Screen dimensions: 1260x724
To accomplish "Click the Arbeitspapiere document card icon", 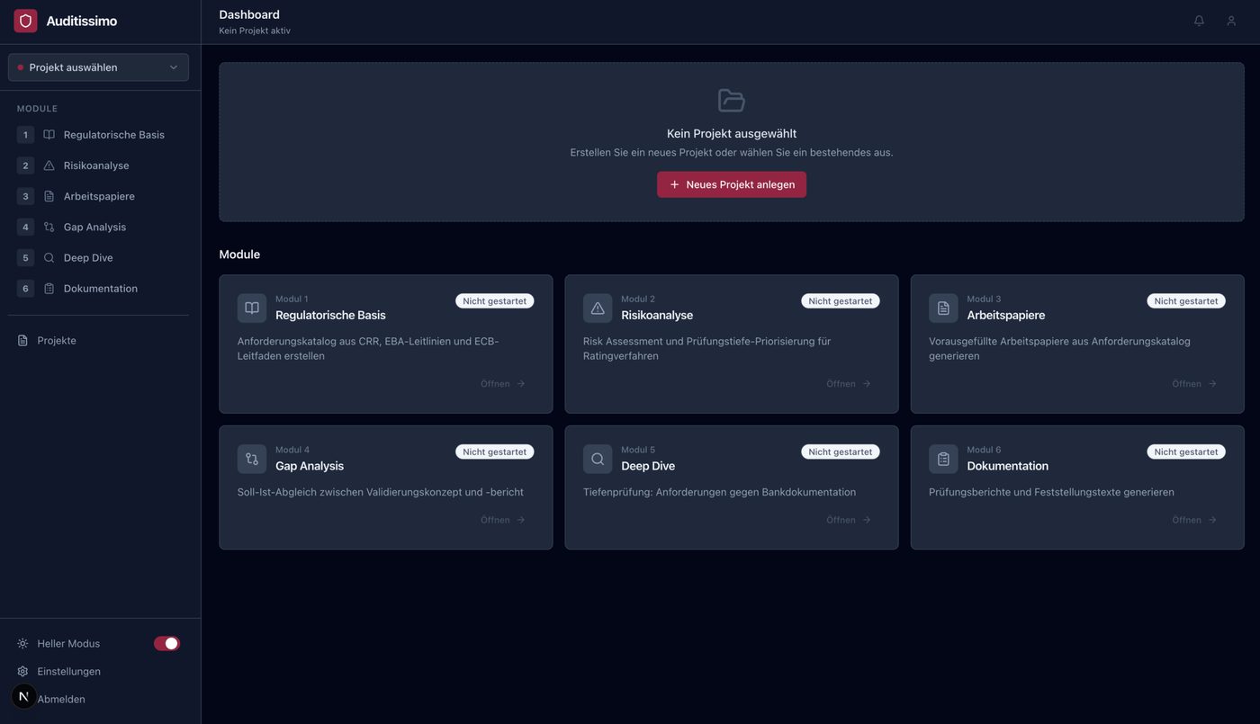I will (943, 308).
